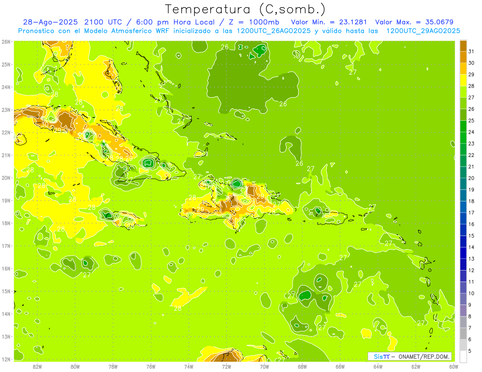
Task: Pick the orange legend swatch between 30 and 31
Action: 463,57
